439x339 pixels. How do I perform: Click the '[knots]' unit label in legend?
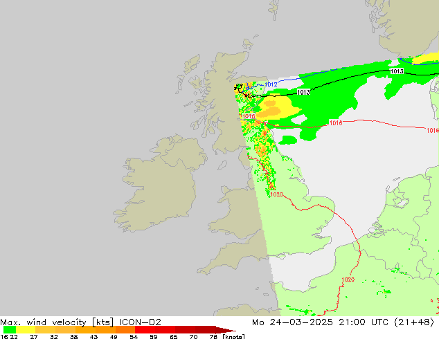(x=233, y=336)
